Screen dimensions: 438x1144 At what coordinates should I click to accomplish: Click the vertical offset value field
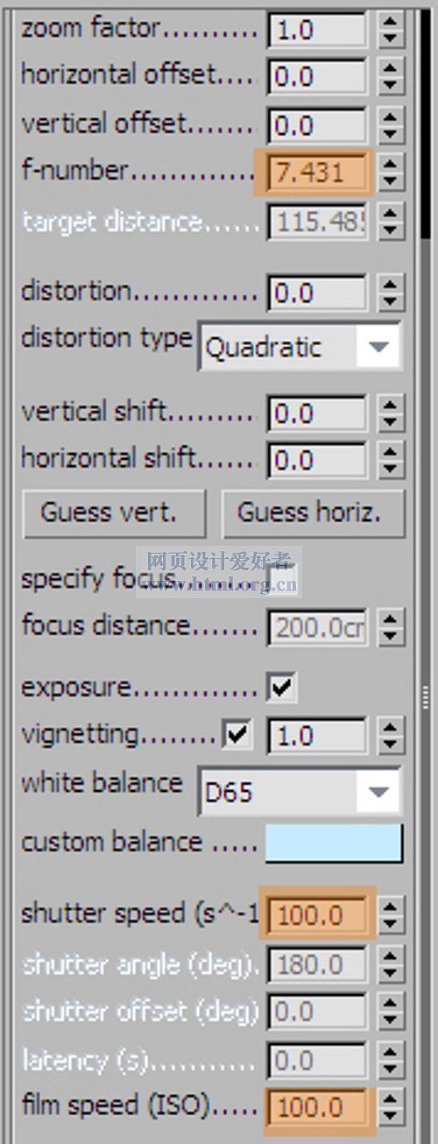[x=318, y=124]
